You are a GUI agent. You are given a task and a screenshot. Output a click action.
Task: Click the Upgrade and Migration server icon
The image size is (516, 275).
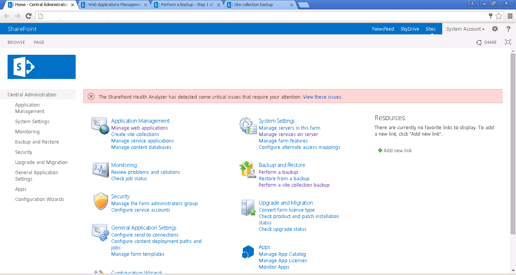(249, 208)
